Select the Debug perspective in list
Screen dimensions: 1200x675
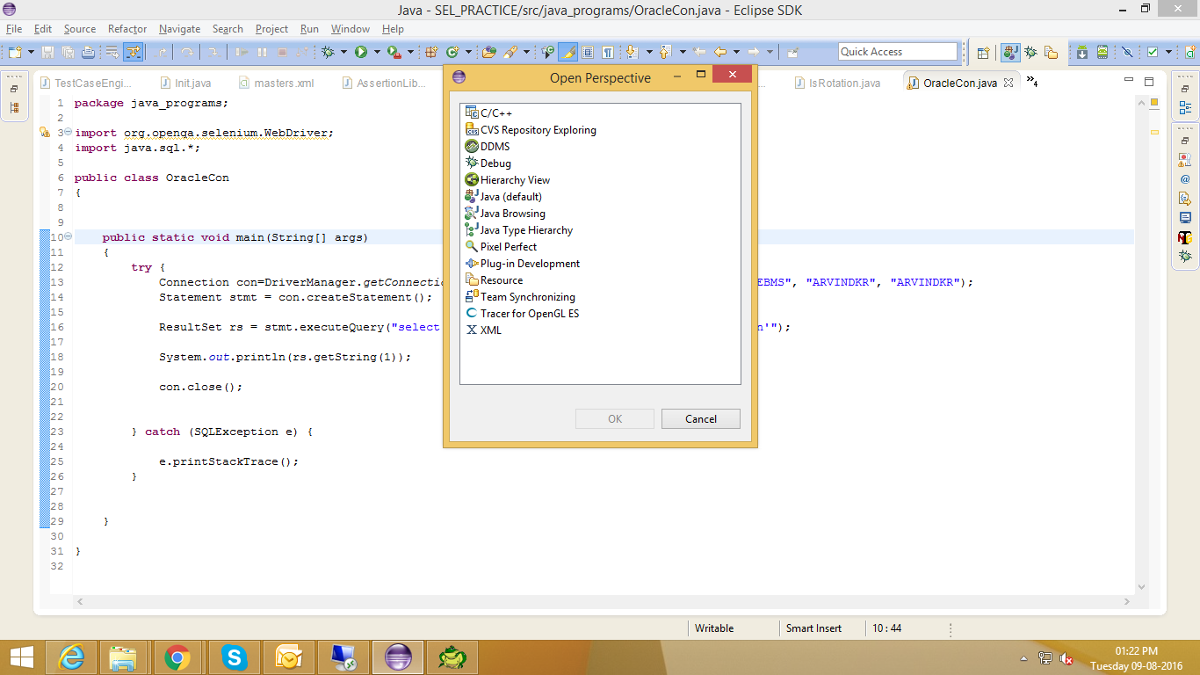(488, 163)
